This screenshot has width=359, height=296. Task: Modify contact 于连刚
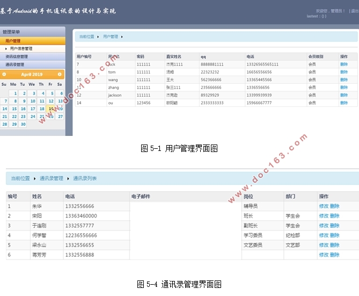click(x=324, y=226)
